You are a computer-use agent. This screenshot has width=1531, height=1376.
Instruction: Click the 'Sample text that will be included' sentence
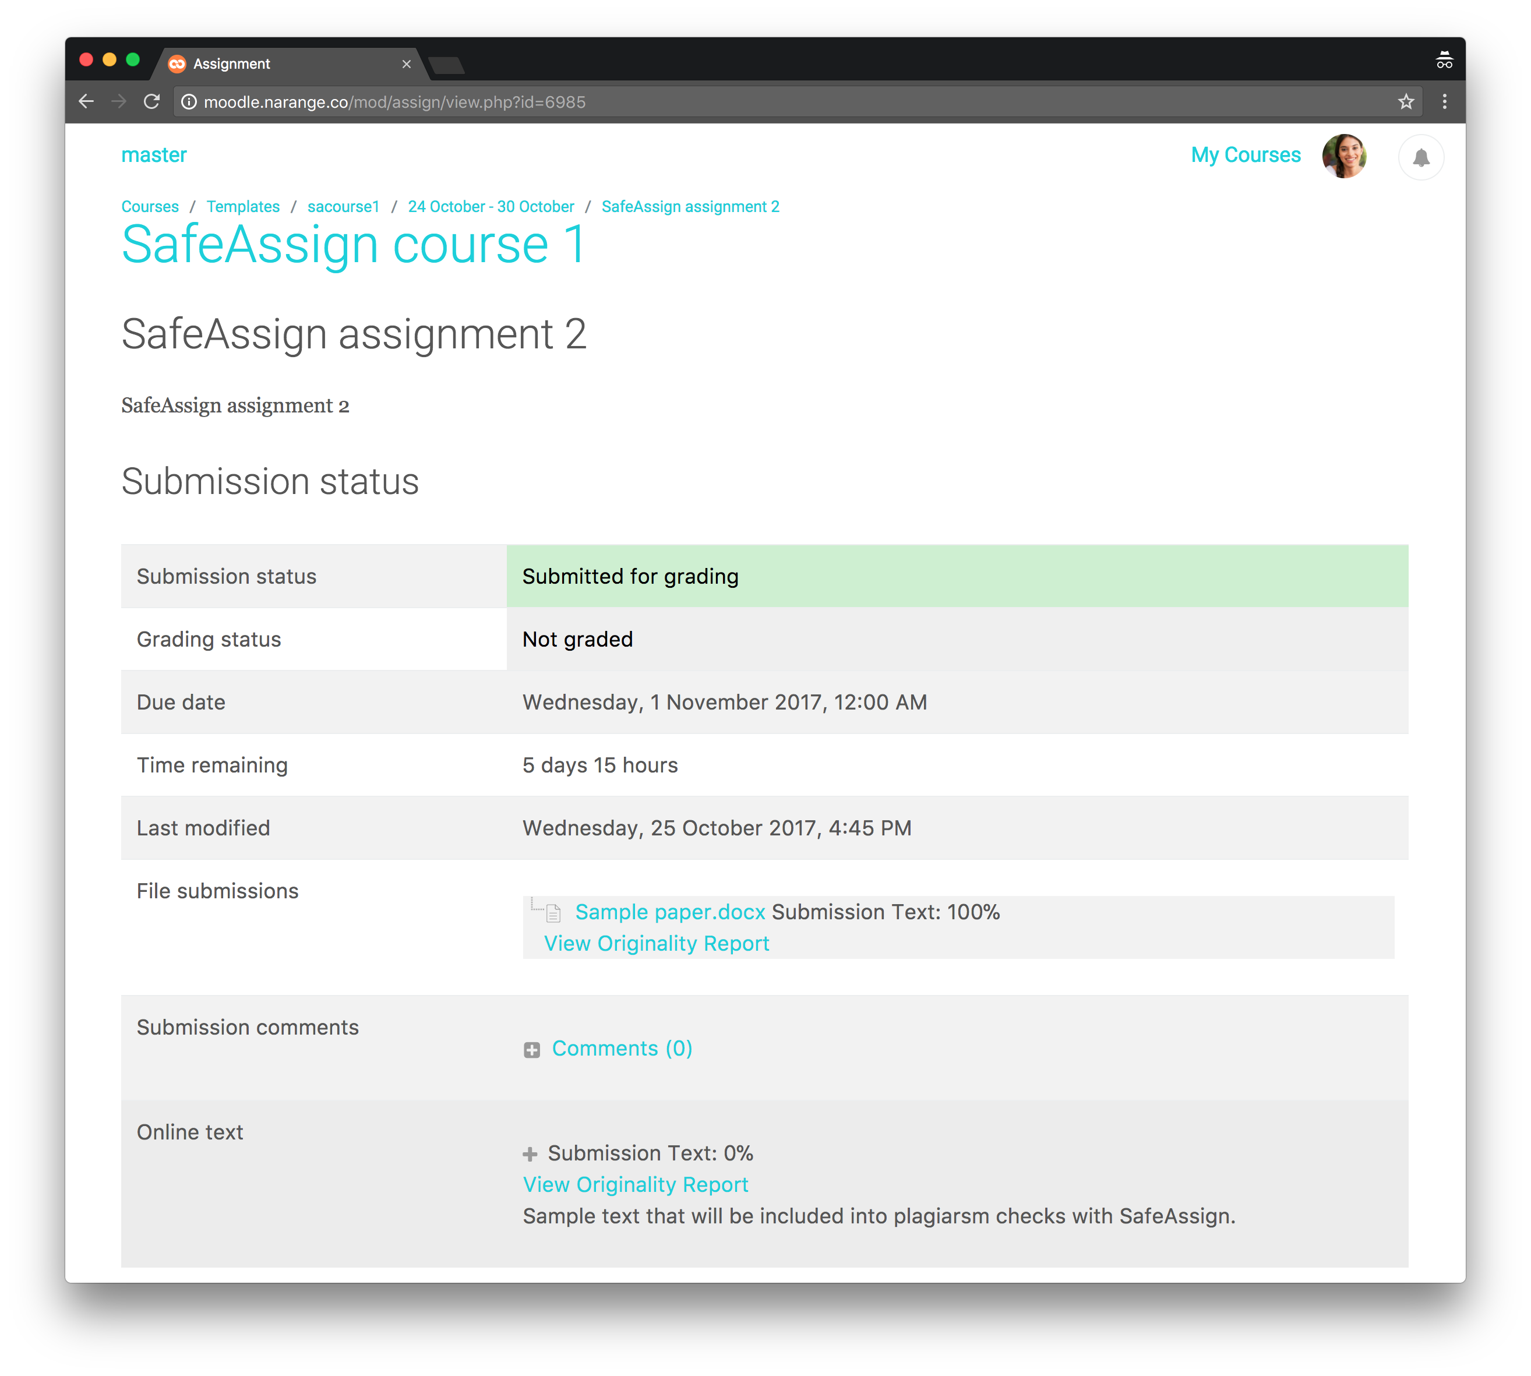879,1216
